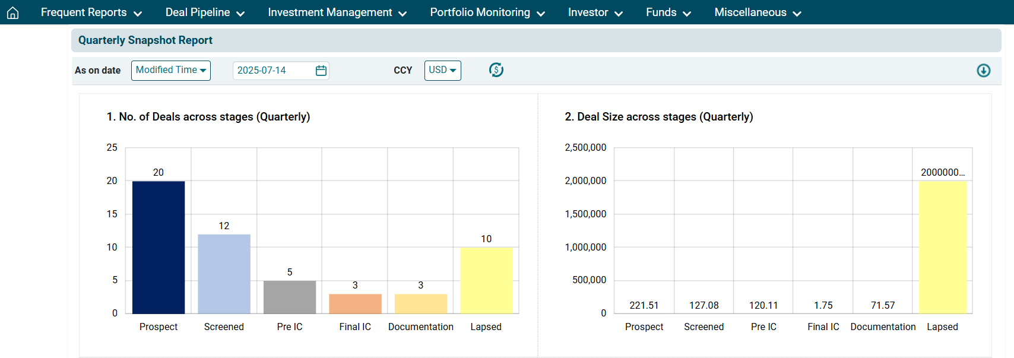Select the light blue Screened bar
The image size is (1014, 358).
(224, 274)
